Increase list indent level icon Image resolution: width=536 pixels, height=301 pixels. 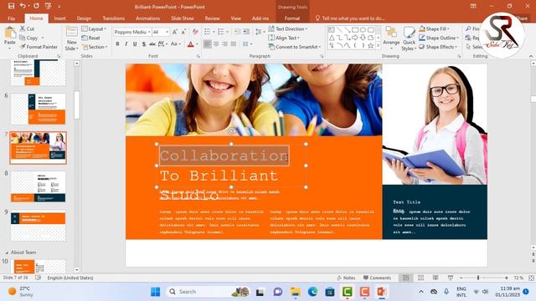246,32
